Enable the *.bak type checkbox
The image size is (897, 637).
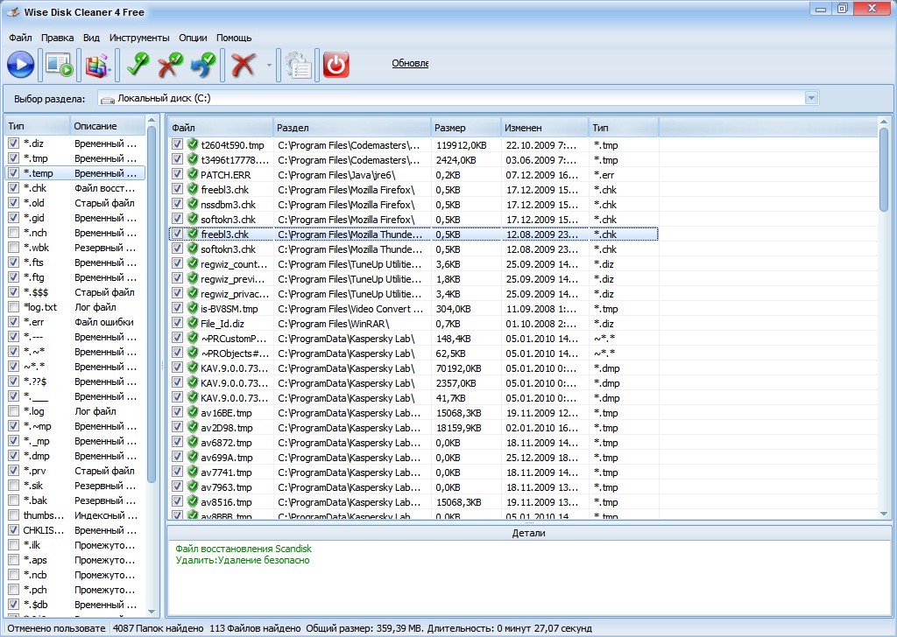[14, 500]
